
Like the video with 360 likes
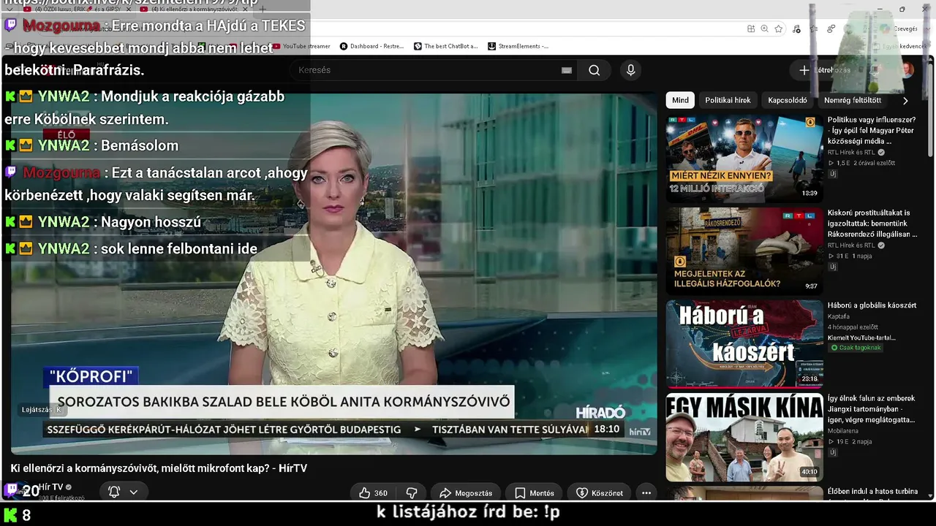(373, 493)
